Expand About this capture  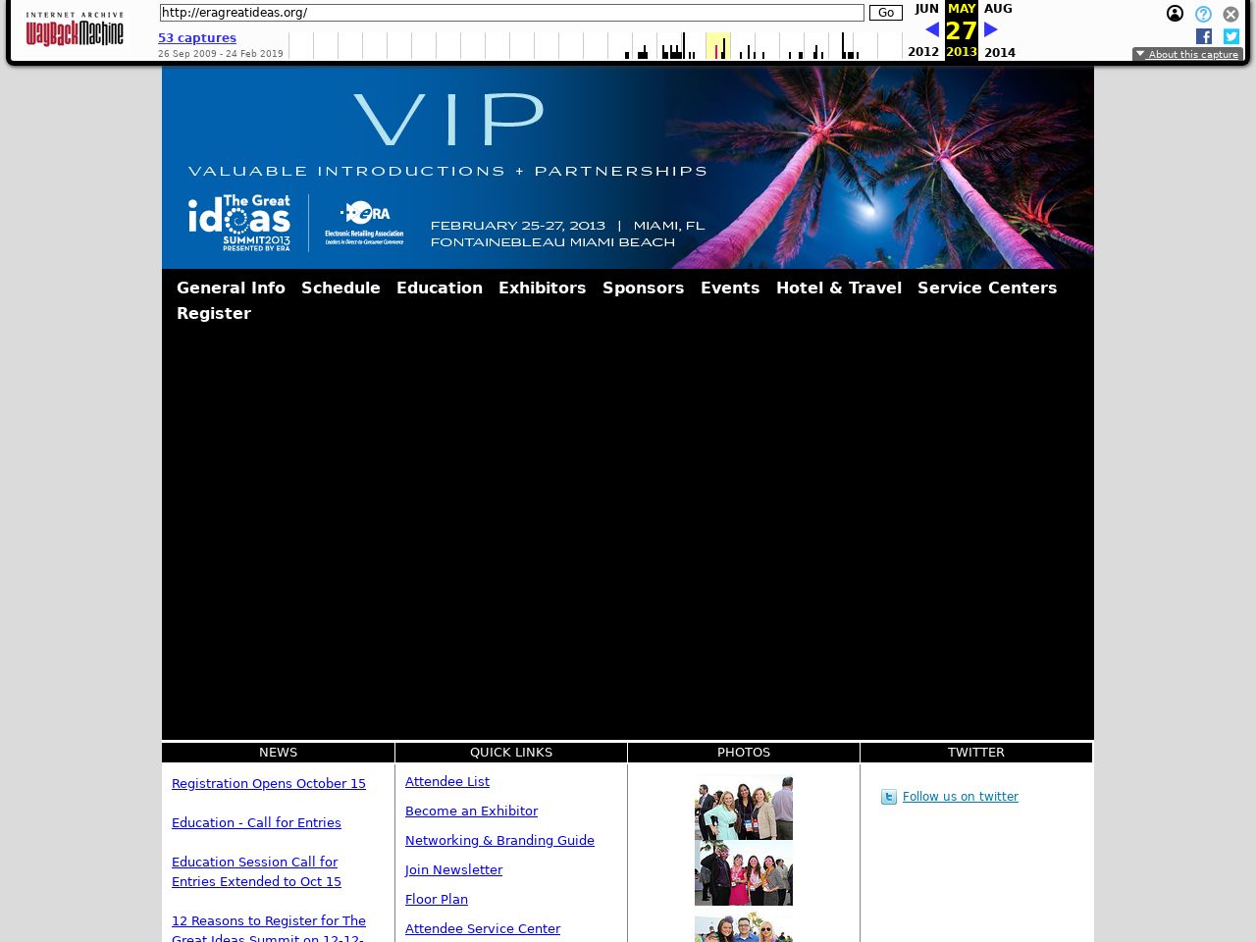click(x=1187, y=54)
